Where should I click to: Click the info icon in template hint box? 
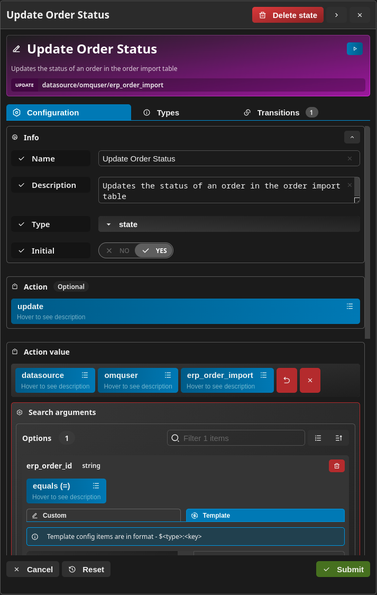point(35,537)
